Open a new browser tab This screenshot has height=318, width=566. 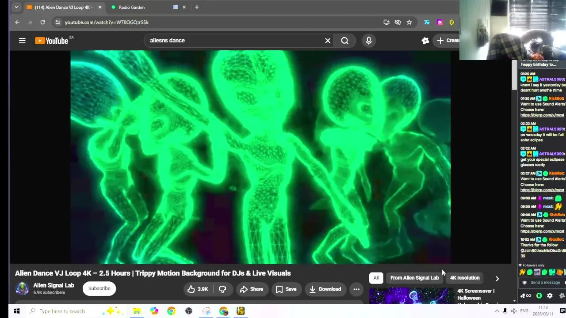click(197, 7)
